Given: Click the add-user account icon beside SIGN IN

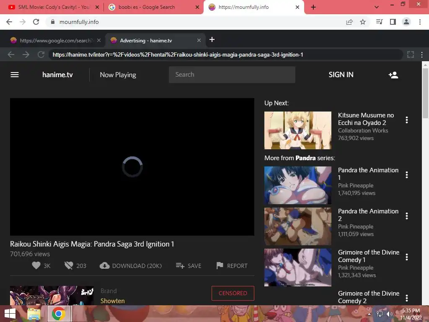Looking at the screenshot, I should [x=393, y=75].
